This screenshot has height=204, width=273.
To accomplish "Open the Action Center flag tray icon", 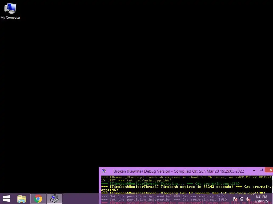I will tap(235, 199).
